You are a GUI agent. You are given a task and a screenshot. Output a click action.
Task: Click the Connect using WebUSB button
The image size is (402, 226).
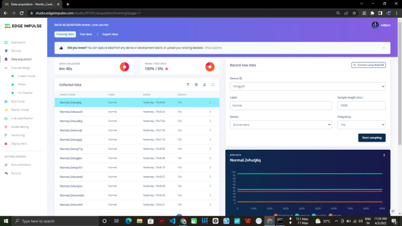(x=368, y=65)
